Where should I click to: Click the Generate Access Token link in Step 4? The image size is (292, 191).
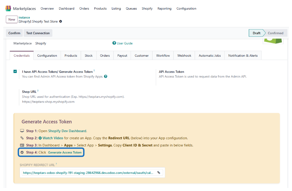point(65,152)
